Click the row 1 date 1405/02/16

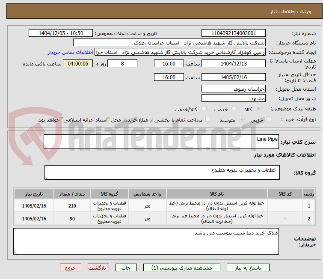pos(34,206)
